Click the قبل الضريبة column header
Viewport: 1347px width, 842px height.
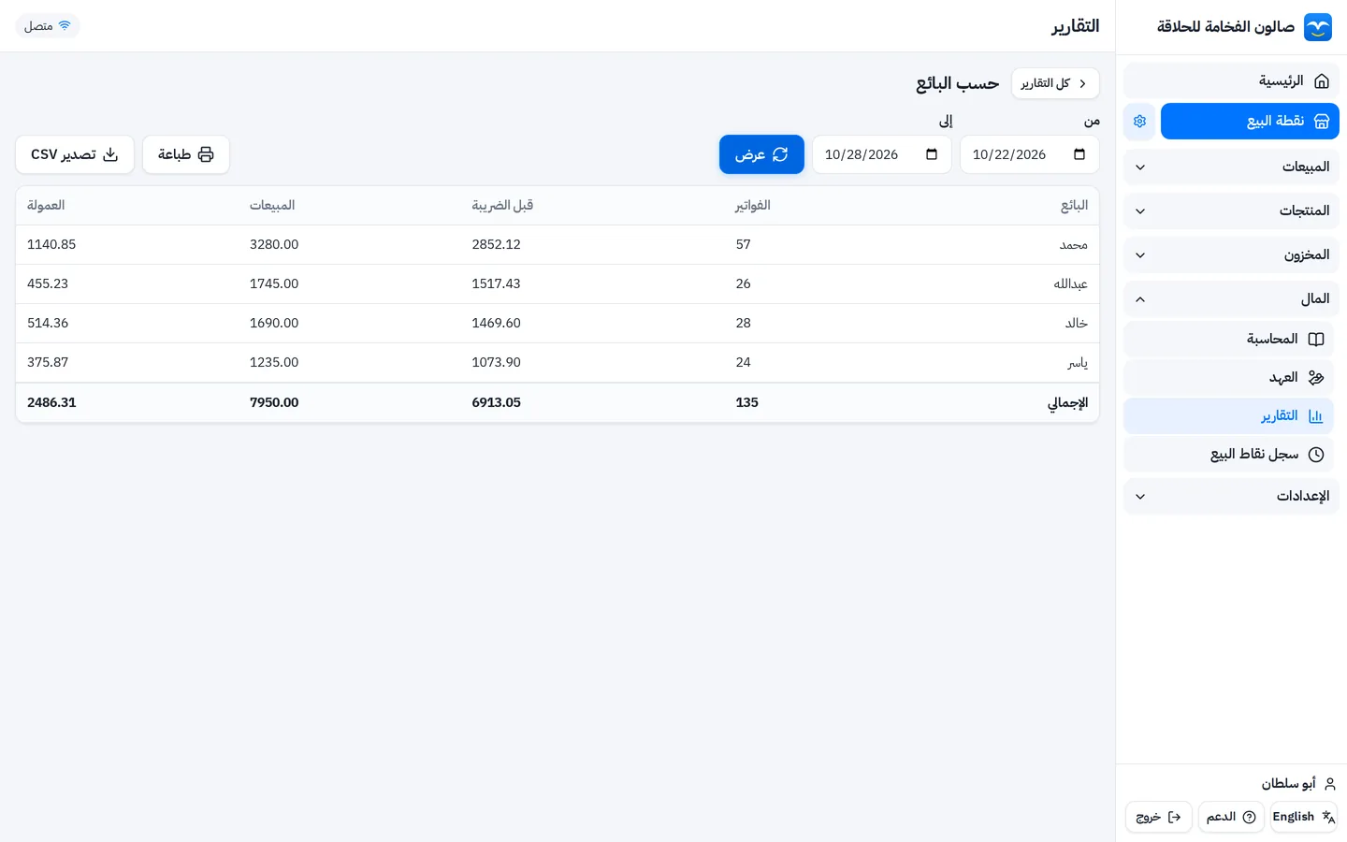pos(502,206)
